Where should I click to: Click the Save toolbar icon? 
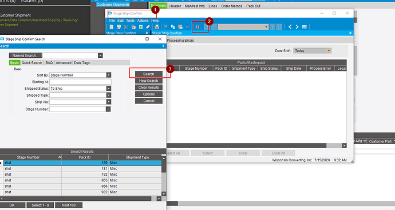tap(118, 27)
